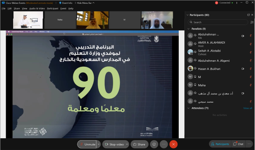
Task: Click muted mic icon for Maha
Action: tap(251, 85)
